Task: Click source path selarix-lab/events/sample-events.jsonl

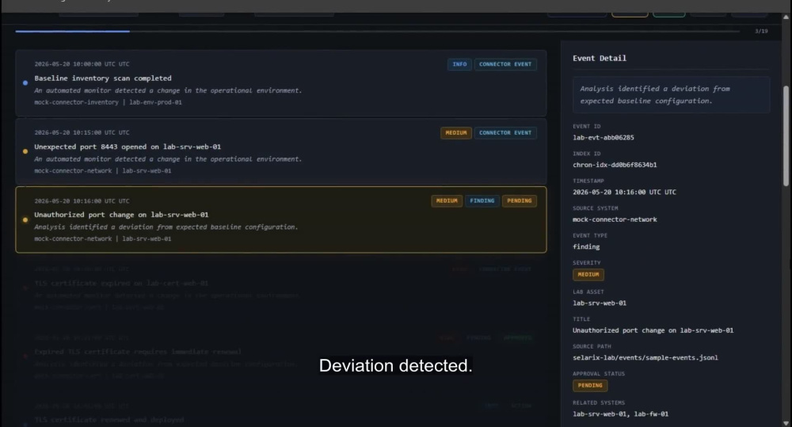Action: 645,358
